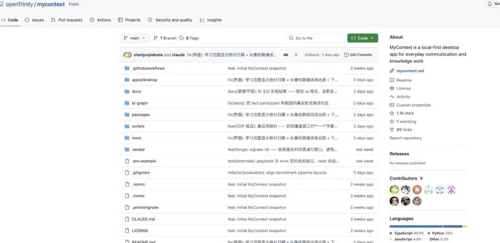Click the Go to file search field
The image size is (500, 243).
coord(316,38)
